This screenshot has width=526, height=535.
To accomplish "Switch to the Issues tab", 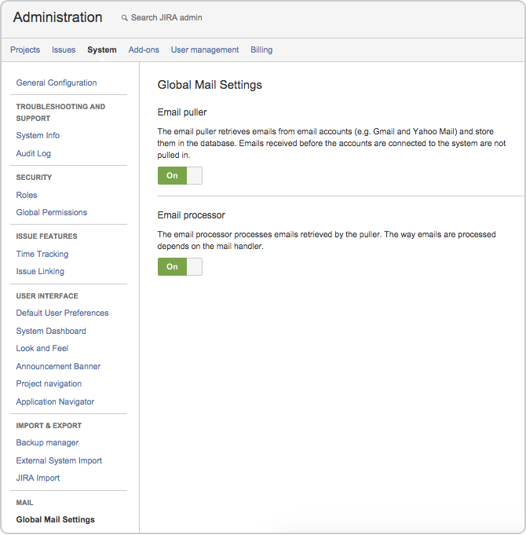I will 64,49.
